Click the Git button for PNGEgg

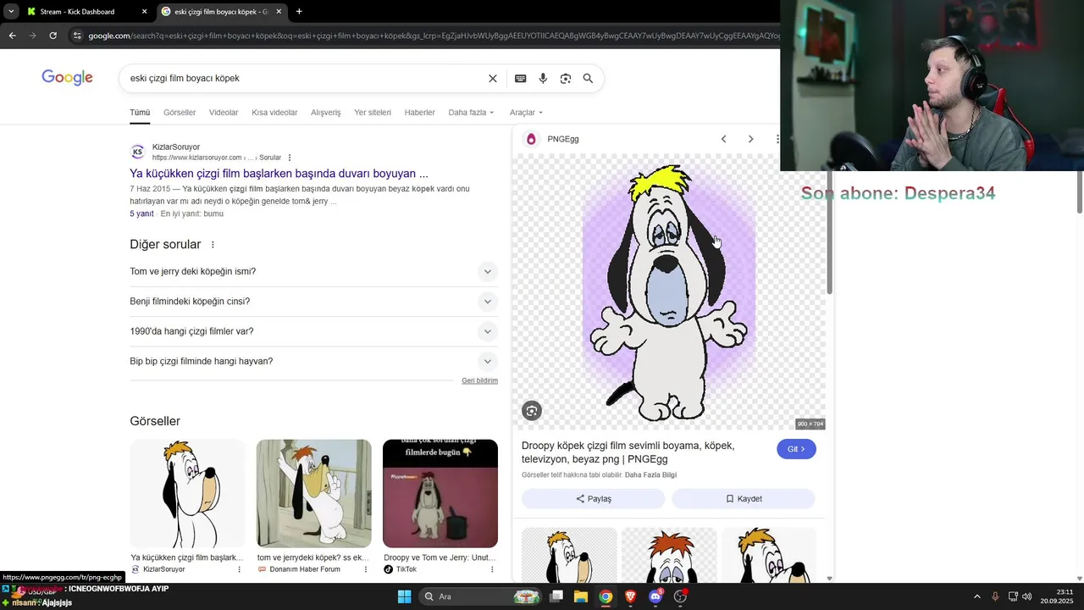click(796, 449)
